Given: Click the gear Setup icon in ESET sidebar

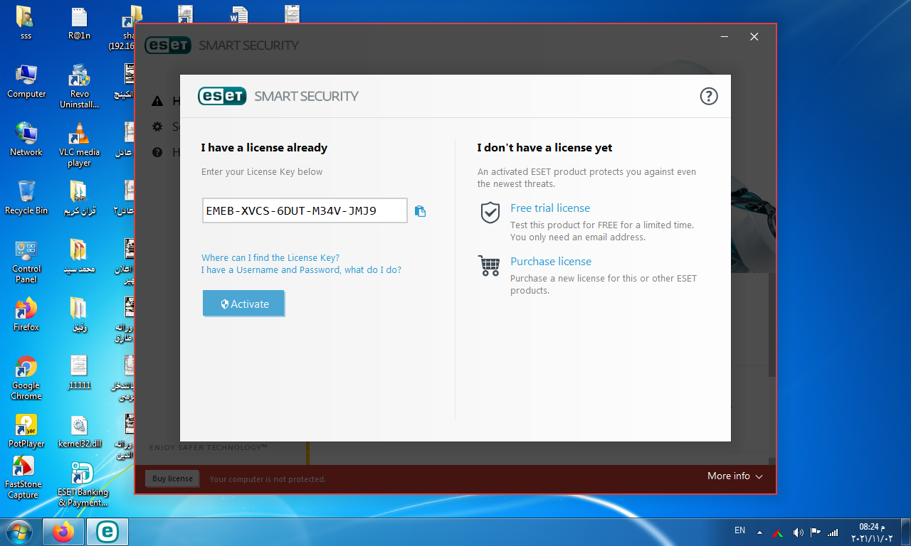Looking at the screenshot, I should (x=157, y=127).
